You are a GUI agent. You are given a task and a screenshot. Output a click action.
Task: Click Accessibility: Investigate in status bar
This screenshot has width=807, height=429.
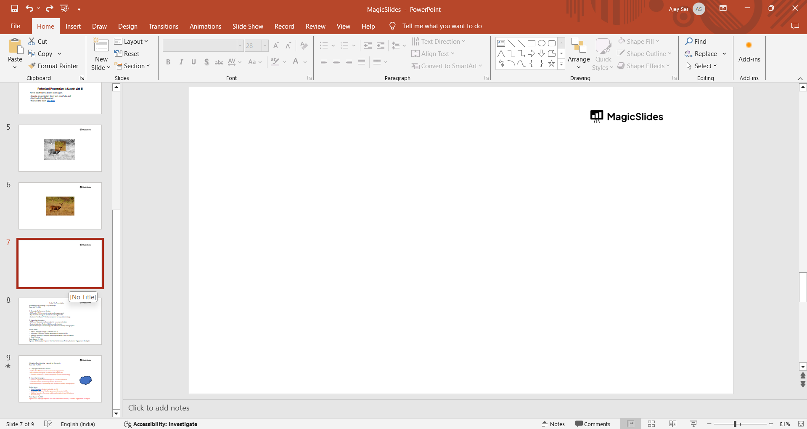[x=161, y=424]
